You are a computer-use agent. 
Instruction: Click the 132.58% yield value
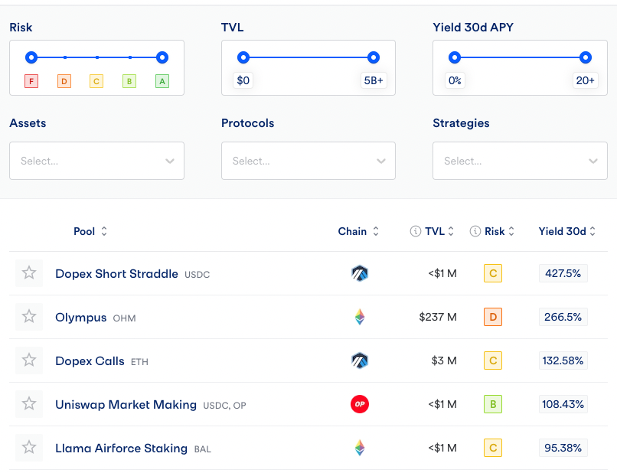point(563,360)
